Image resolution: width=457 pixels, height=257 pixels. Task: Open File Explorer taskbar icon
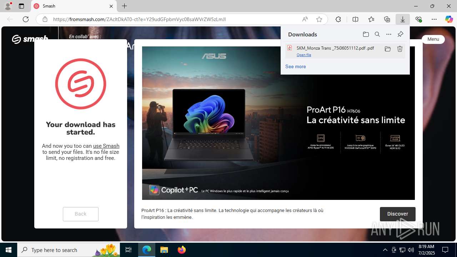tap(164, 250)
